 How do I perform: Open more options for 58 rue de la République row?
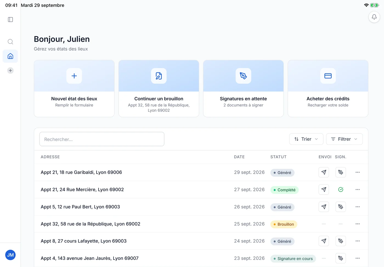[358, 224]
